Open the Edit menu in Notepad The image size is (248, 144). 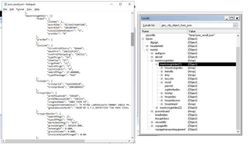point(11,9)
